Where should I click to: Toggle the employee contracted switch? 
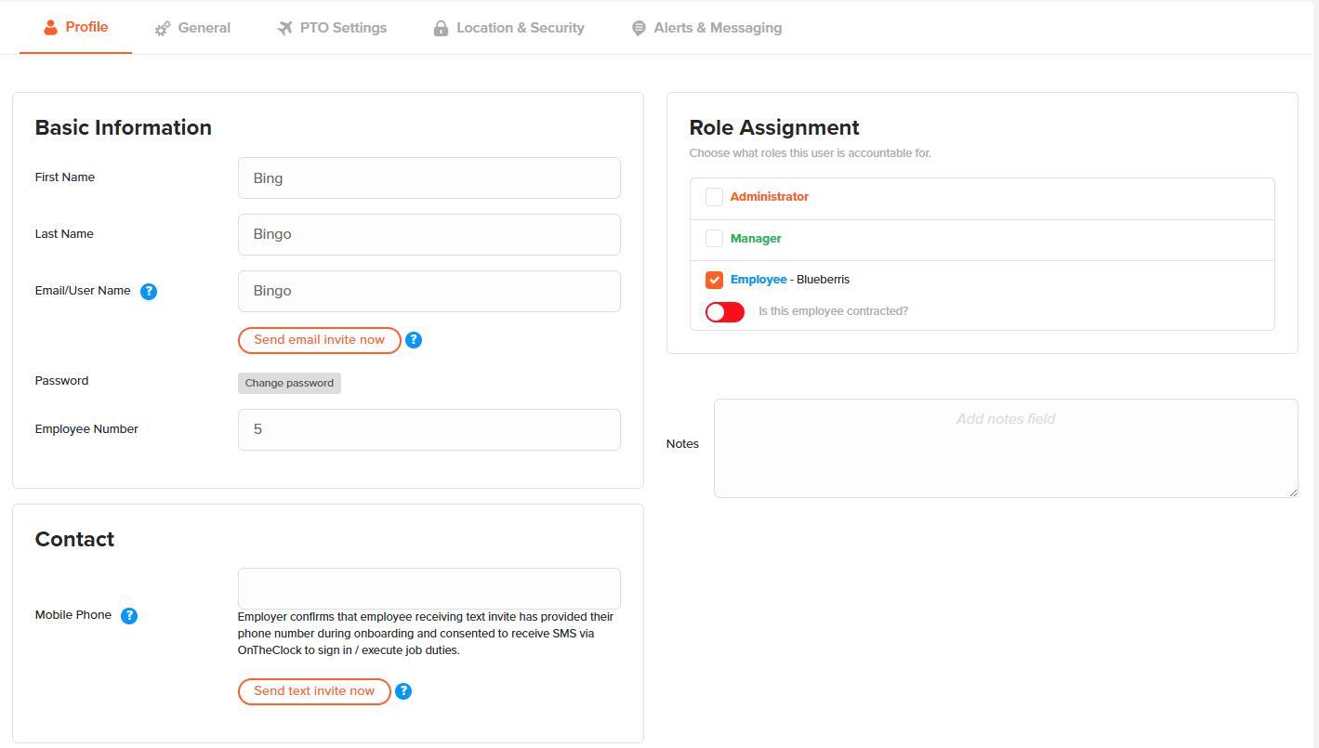click(725, 312)
